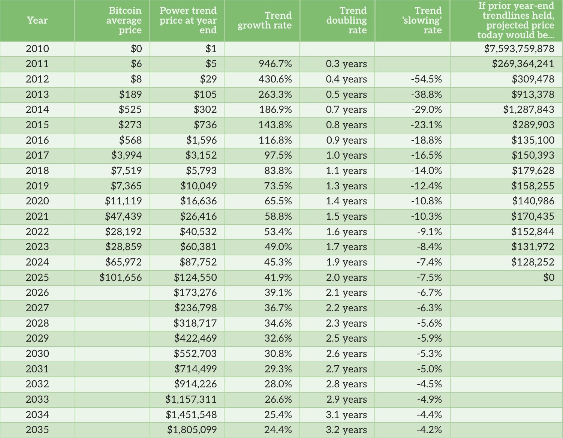563x438 pixels.
Task: Click the projected price "$269,364,241"
Action: 523,64
